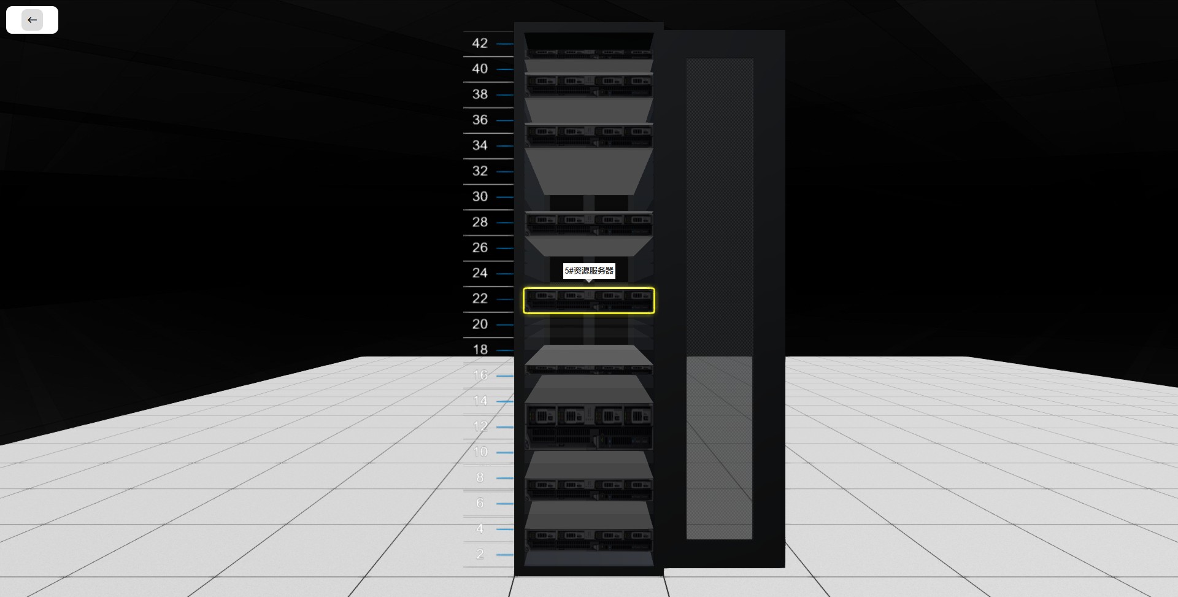The height and width of the screenshot is (597, 1178).
Task: Click rack unit label 36
Action: click(x=480, y=120)
